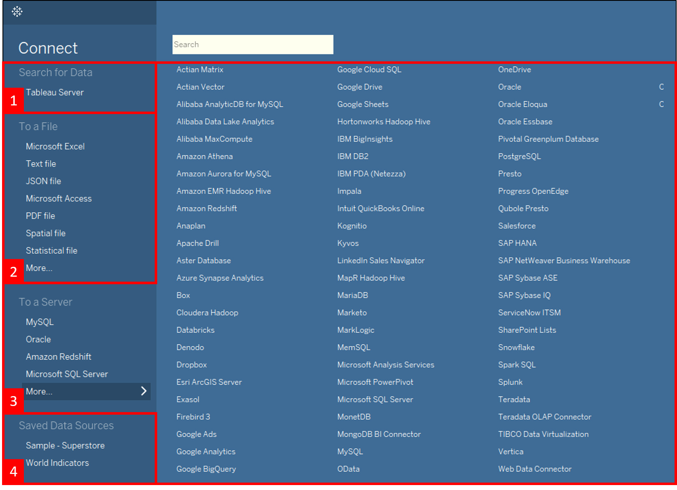Connect to PostgreSQL
677x490 pixels.
click(x=519, y=156)
